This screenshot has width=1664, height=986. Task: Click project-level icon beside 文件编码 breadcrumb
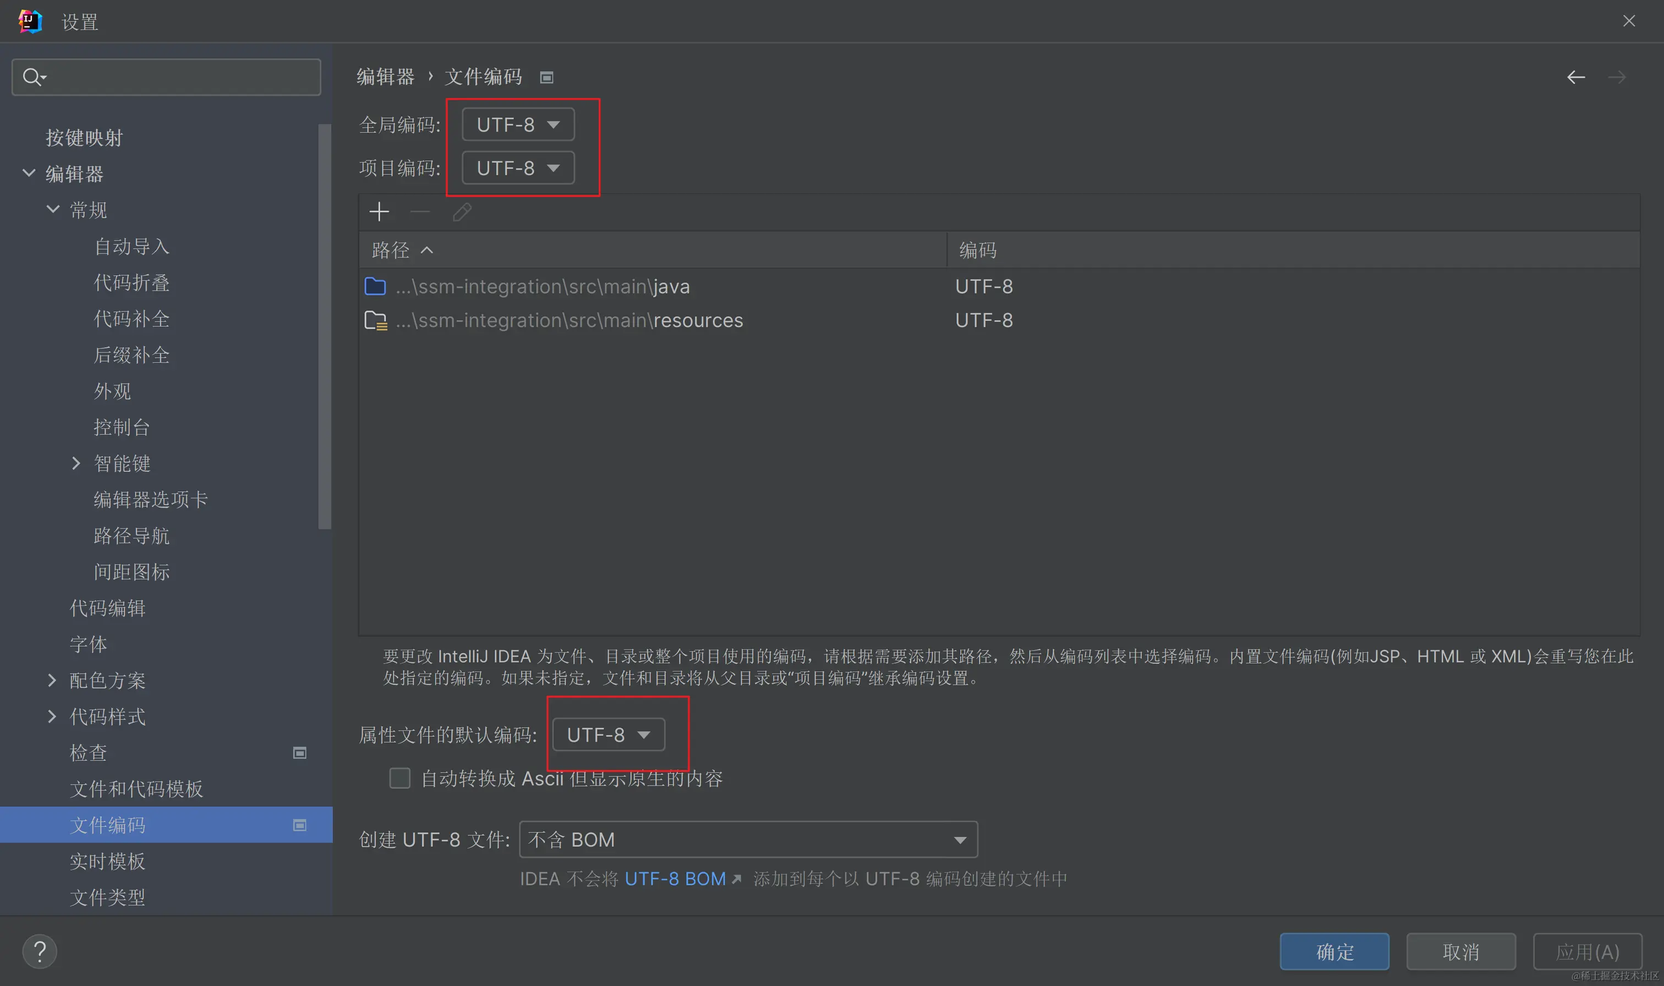coord(546,78)
